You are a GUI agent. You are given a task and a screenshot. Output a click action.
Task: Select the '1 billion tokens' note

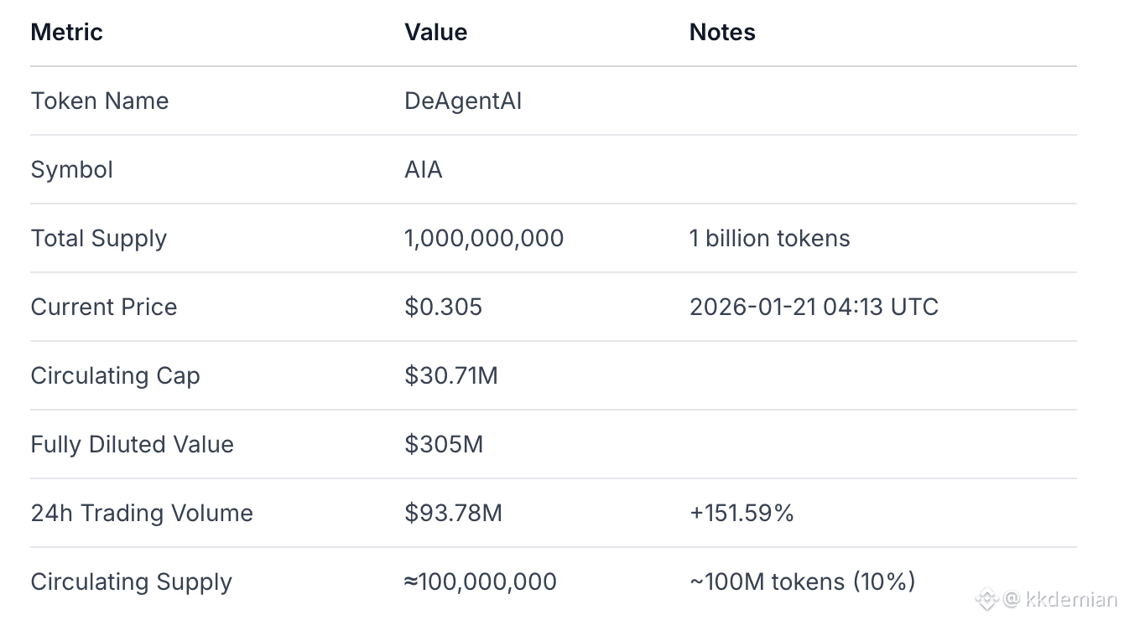click(x=769, y=239)
